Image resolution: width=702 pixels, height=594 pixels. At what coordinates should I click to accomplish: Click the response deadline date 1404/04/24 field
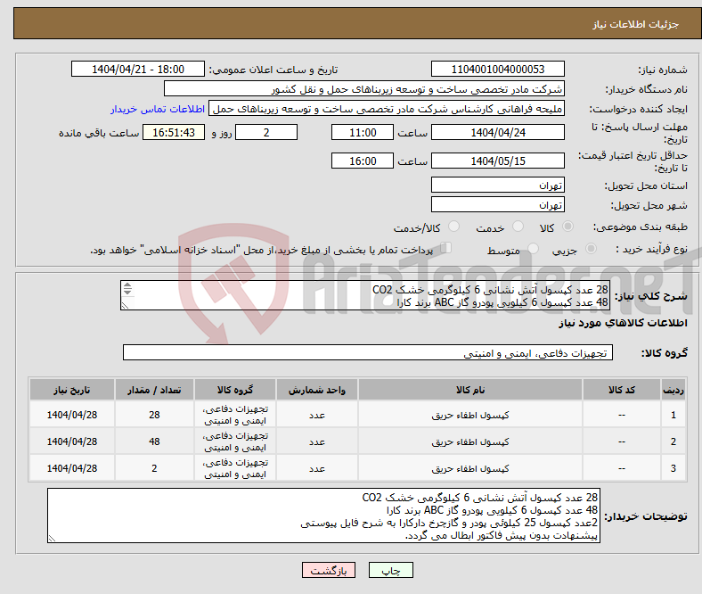click(497, 133)
